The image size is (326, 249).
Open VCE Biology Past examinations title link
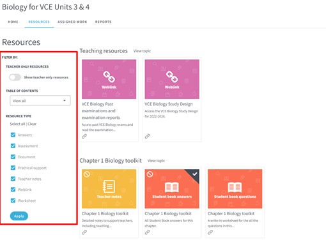[101, 110]
